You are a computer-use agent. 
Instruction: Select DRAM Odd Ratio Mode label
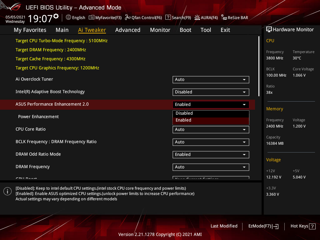pos(38,154)
